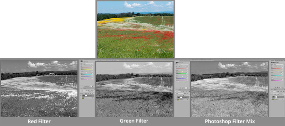The width and height of the screenshot is (285, 126).
Task: Select white layer mask in Red Filter panel
Action: pyautogui.click(x=86, y=96)
